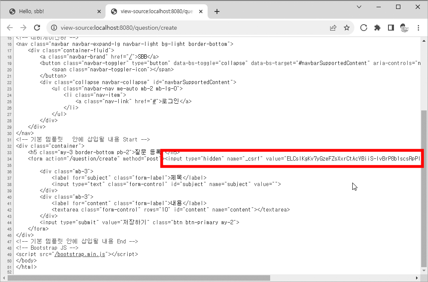The height and width of the screenshot is (282, 428).
Task: Click the scroll down arrow
Action: tap(424, 271)
